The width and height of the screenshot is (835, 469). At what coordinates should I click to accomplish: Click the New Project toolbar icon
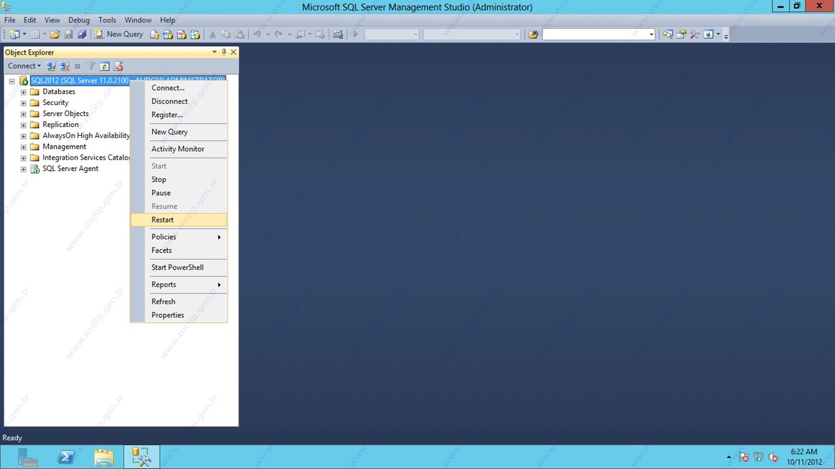pyautogui.click(x=14, y=34)
